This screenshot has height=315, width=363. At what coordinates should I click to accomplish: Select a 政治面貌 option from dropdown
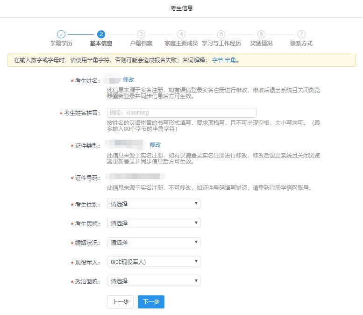pos(153,281)
